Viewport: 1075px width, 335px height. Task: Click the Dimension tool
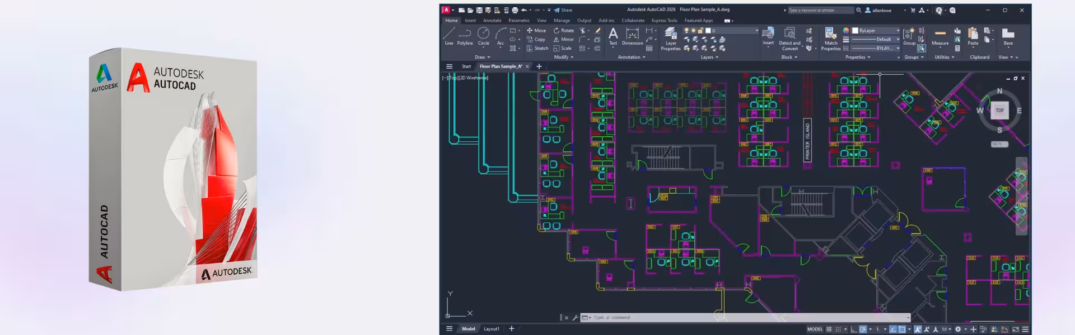[632, 37]
